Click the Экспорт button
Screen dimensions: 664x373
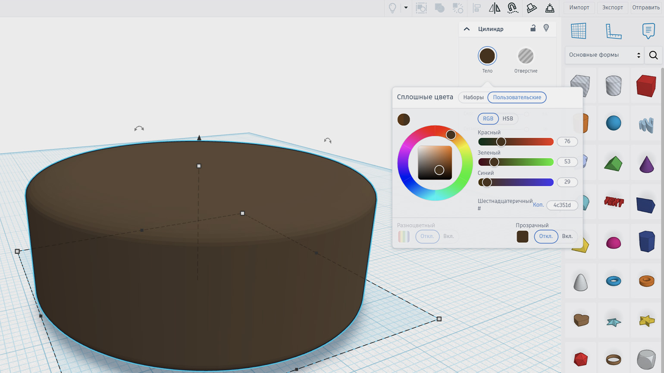[612, 8]
